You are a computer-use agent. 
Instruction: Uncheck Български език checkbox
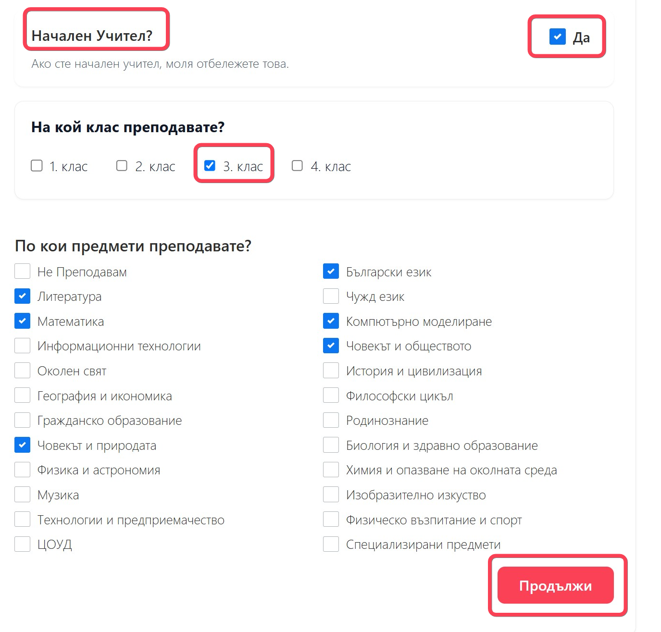click(x=331, y=272)
